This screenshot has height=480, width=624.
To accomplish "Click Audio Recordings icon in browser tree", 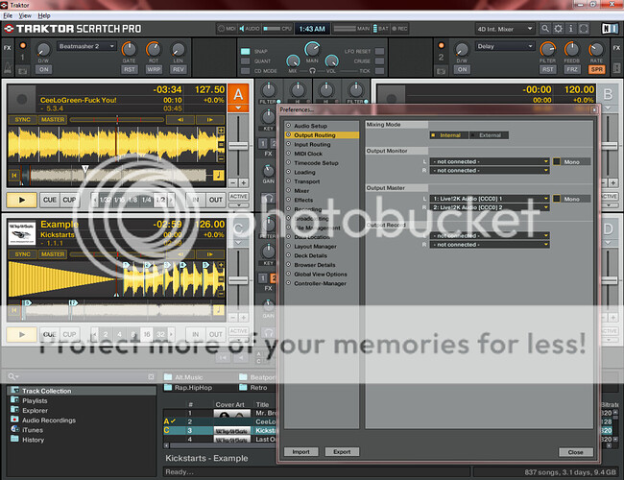I will [14, 420].
